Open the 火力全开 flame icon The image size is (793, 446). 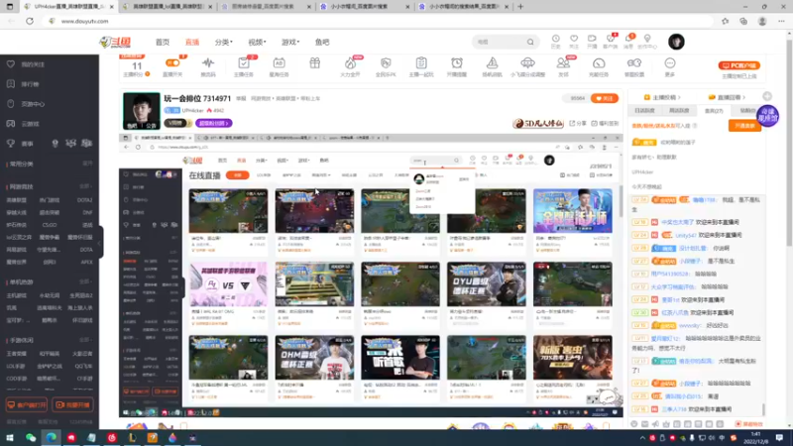point(350,63)
